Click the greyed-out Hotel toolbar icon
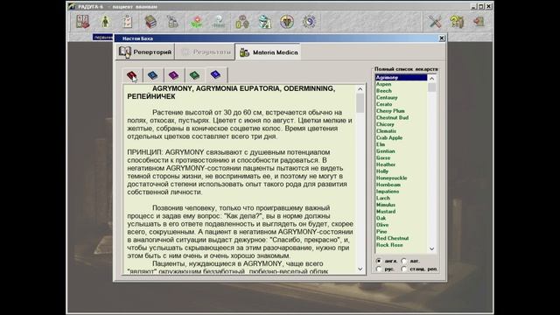The width and height of the screenshot is (560, 315). tap(219, 22)
